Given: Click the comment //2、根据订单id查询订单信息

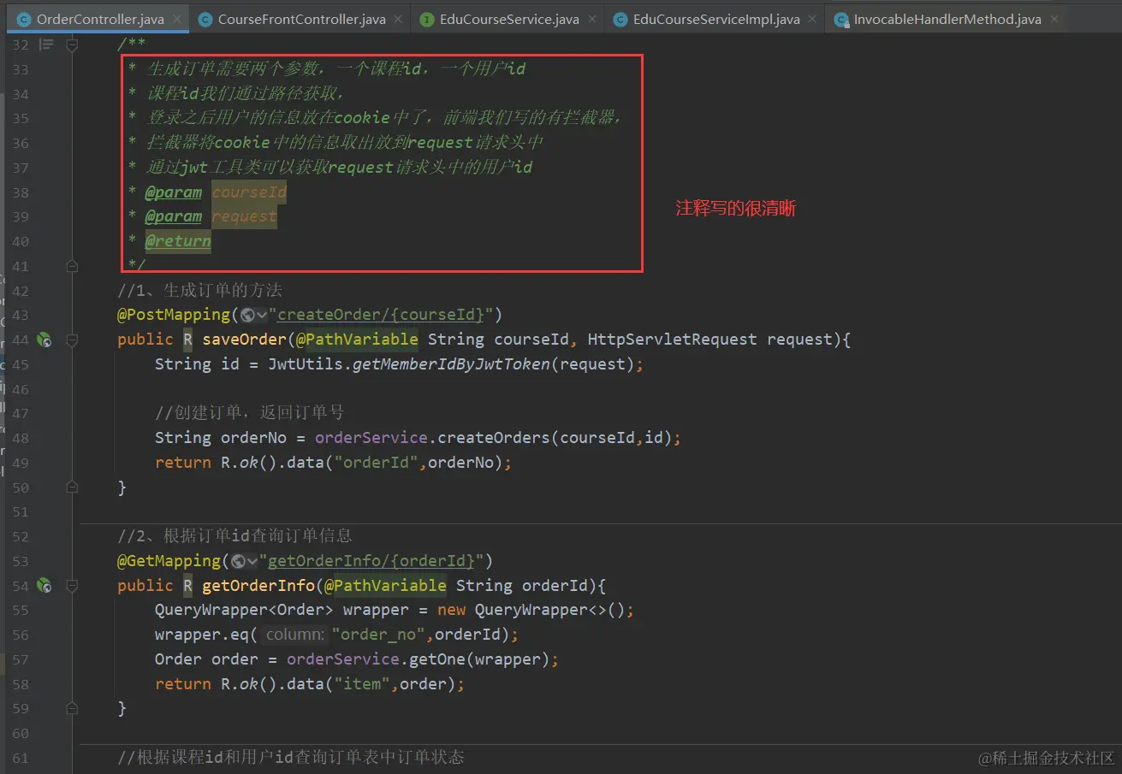Looking at the screenshot, I should point(234,536).
